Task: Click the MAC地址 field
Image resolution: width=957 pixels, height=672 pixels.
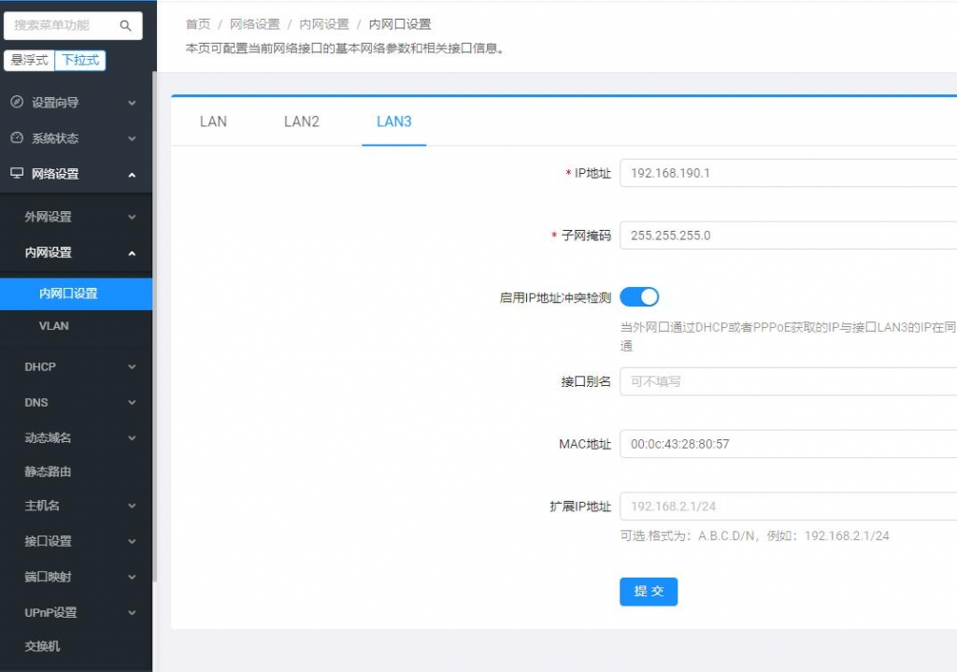Action: (x=789, y=444)
